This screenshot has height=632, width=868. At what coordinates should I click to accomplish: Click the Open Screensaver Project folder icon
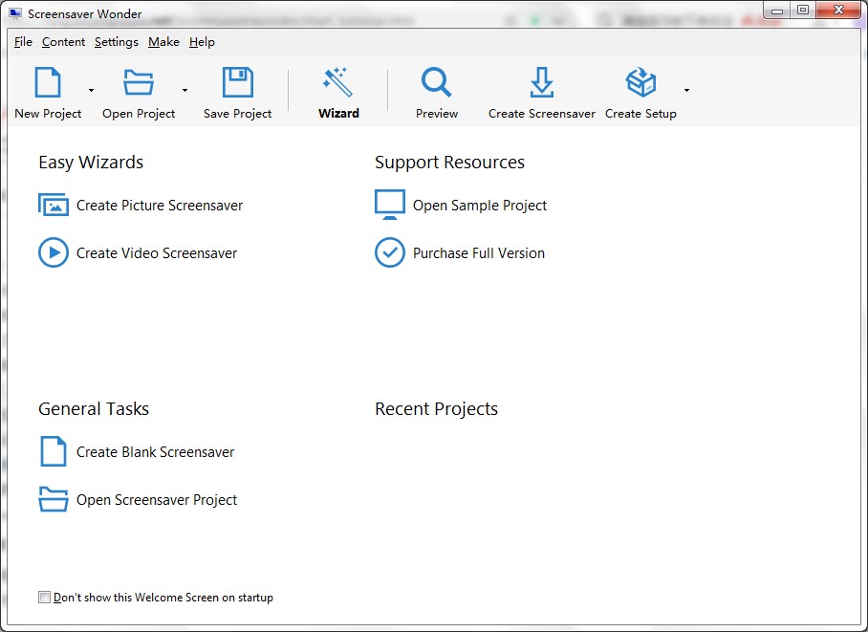[x=54, y=499]
